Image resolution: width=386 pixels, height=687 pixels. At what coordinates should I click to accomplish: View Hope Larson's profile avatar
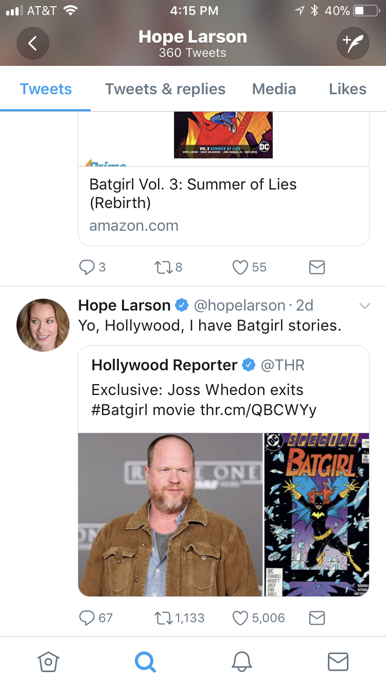[x=43, y=325]
